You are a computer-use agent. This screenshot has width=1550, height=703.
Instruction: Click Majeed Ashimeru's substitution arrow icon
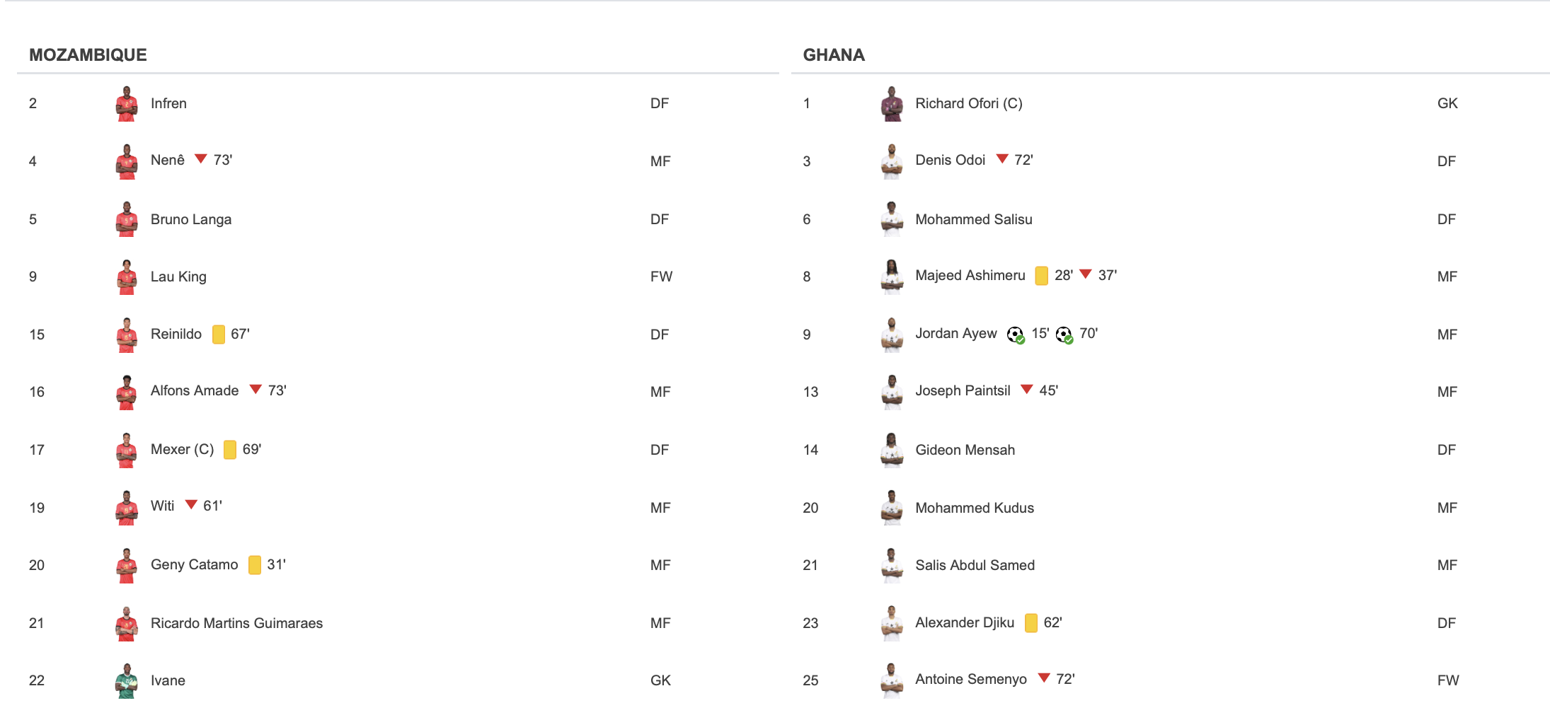(1086, 274)
